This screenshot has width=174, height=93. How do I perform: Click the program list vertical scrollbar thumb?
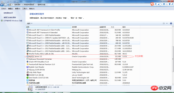173,59
